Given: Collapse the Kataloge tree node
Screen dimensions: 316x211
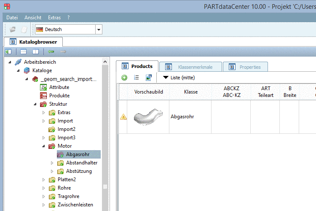Looking at the screenshot, I should 18,70.
